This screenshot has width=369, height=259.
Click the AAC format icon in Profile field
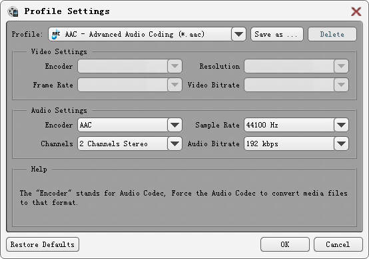click(x=56, y=35)
